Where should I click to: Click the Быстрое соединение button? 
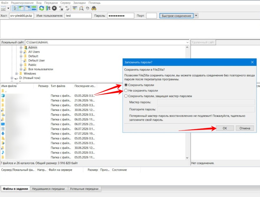point(176,16)
